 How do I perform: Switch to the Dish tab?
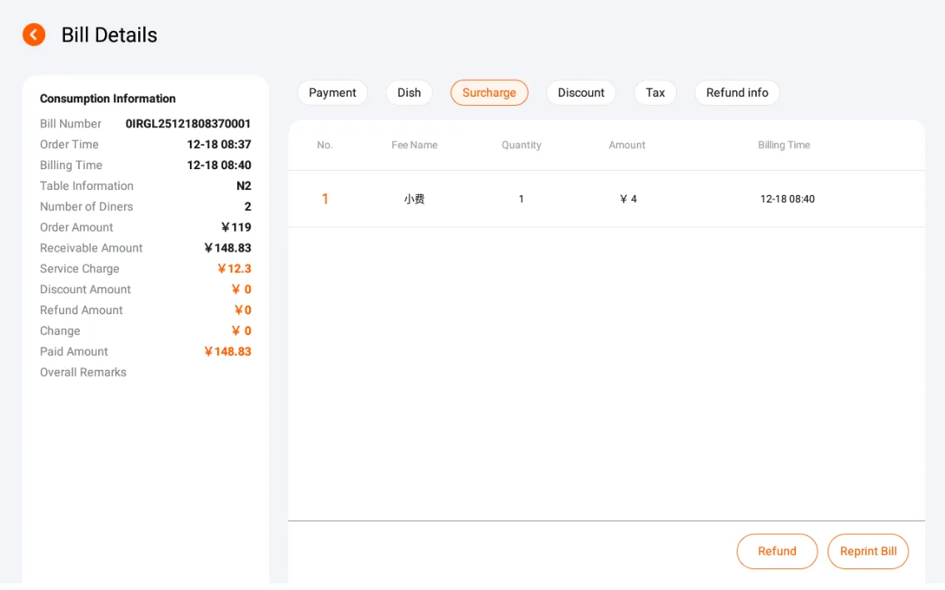[x=409, y=92]
